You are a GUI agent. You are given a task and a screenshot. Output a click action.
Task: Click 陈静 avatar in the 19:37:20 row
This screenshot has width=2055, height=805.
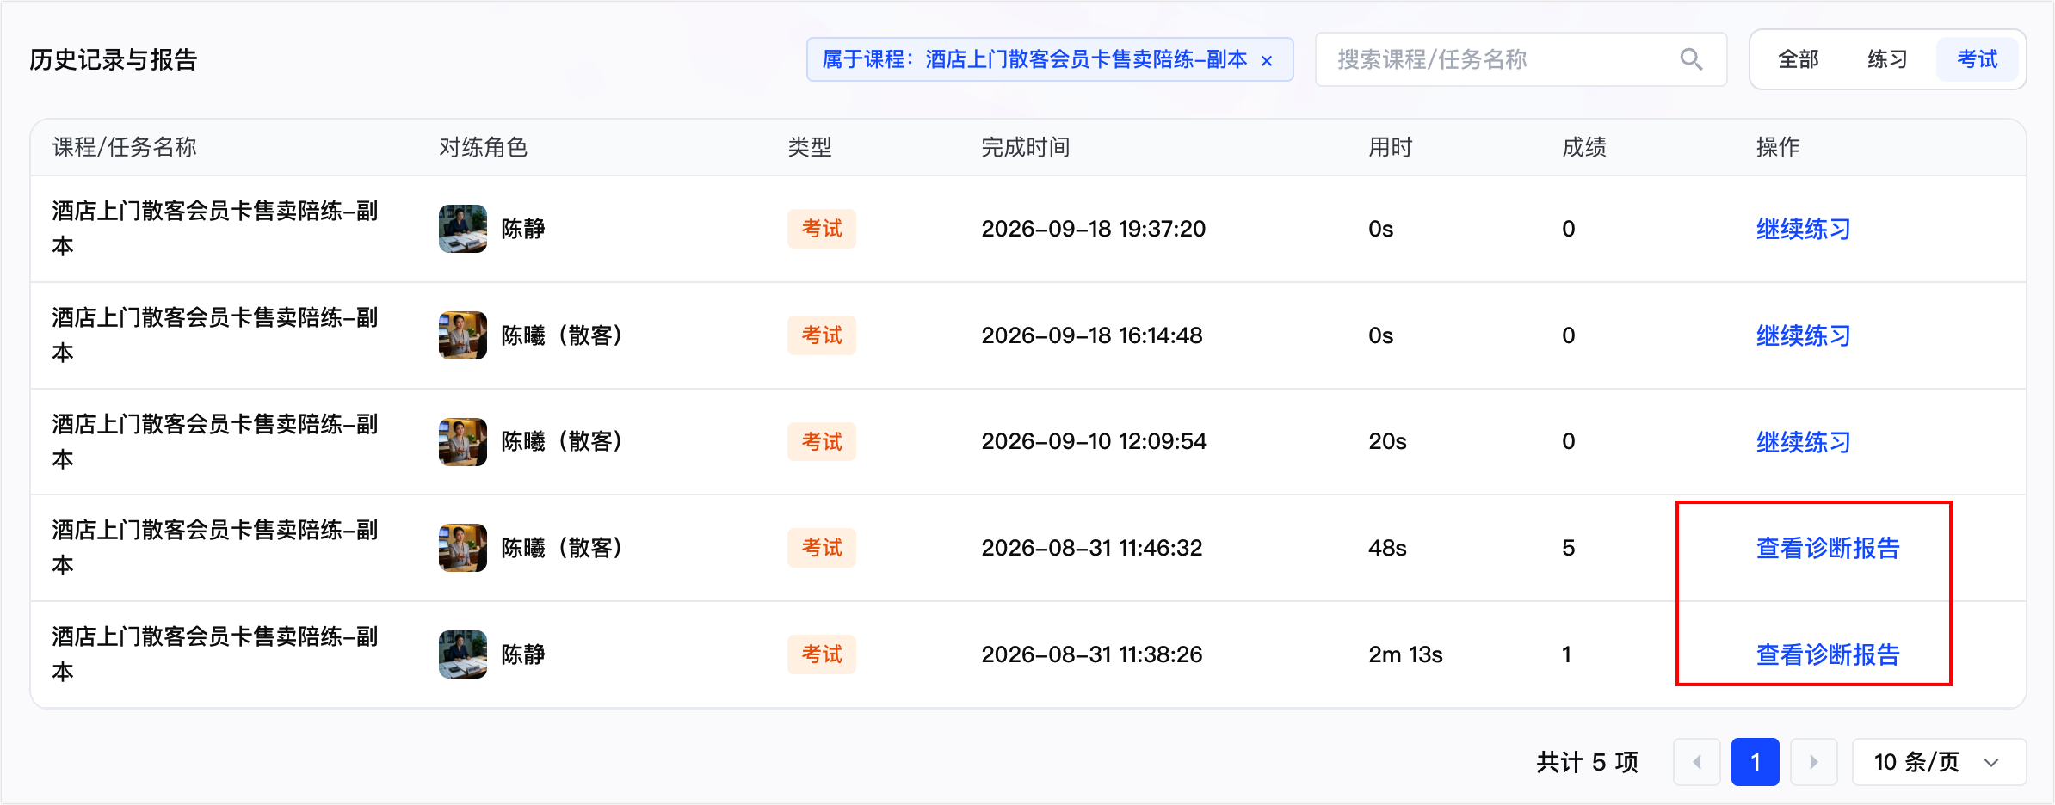tap(463, 229)
